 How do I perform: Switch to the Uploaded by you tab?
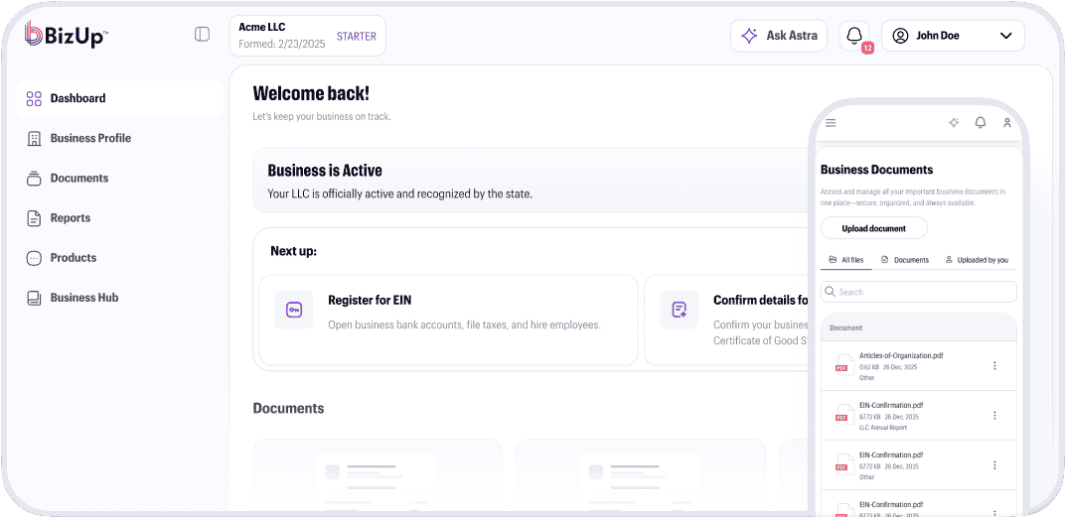tap(977, 260)
